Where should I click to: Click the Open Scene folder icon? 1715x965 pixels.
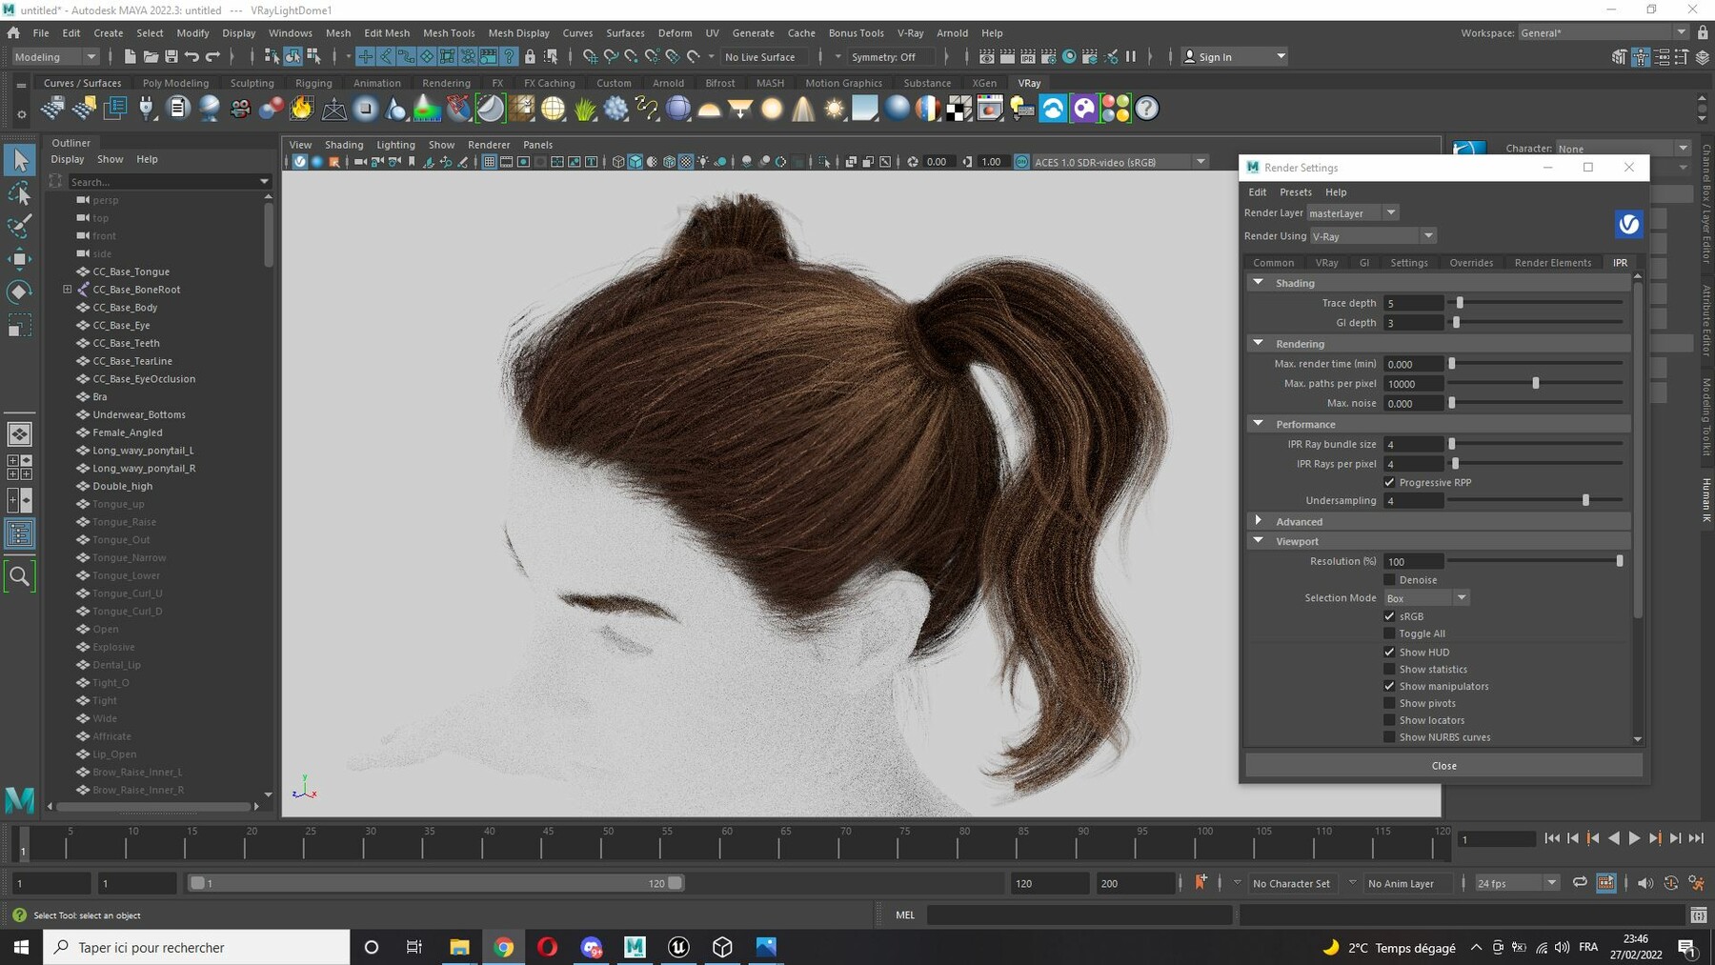(x=151, y=57)
